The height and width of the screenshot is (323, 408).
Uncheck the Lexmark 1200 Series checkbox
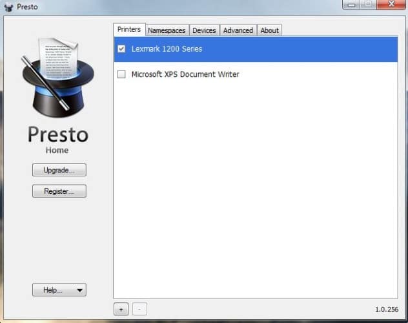point(121,49)
